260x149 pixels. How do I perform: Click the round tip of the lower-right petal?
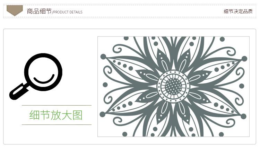pyautogui.click(x=243, y=116)
